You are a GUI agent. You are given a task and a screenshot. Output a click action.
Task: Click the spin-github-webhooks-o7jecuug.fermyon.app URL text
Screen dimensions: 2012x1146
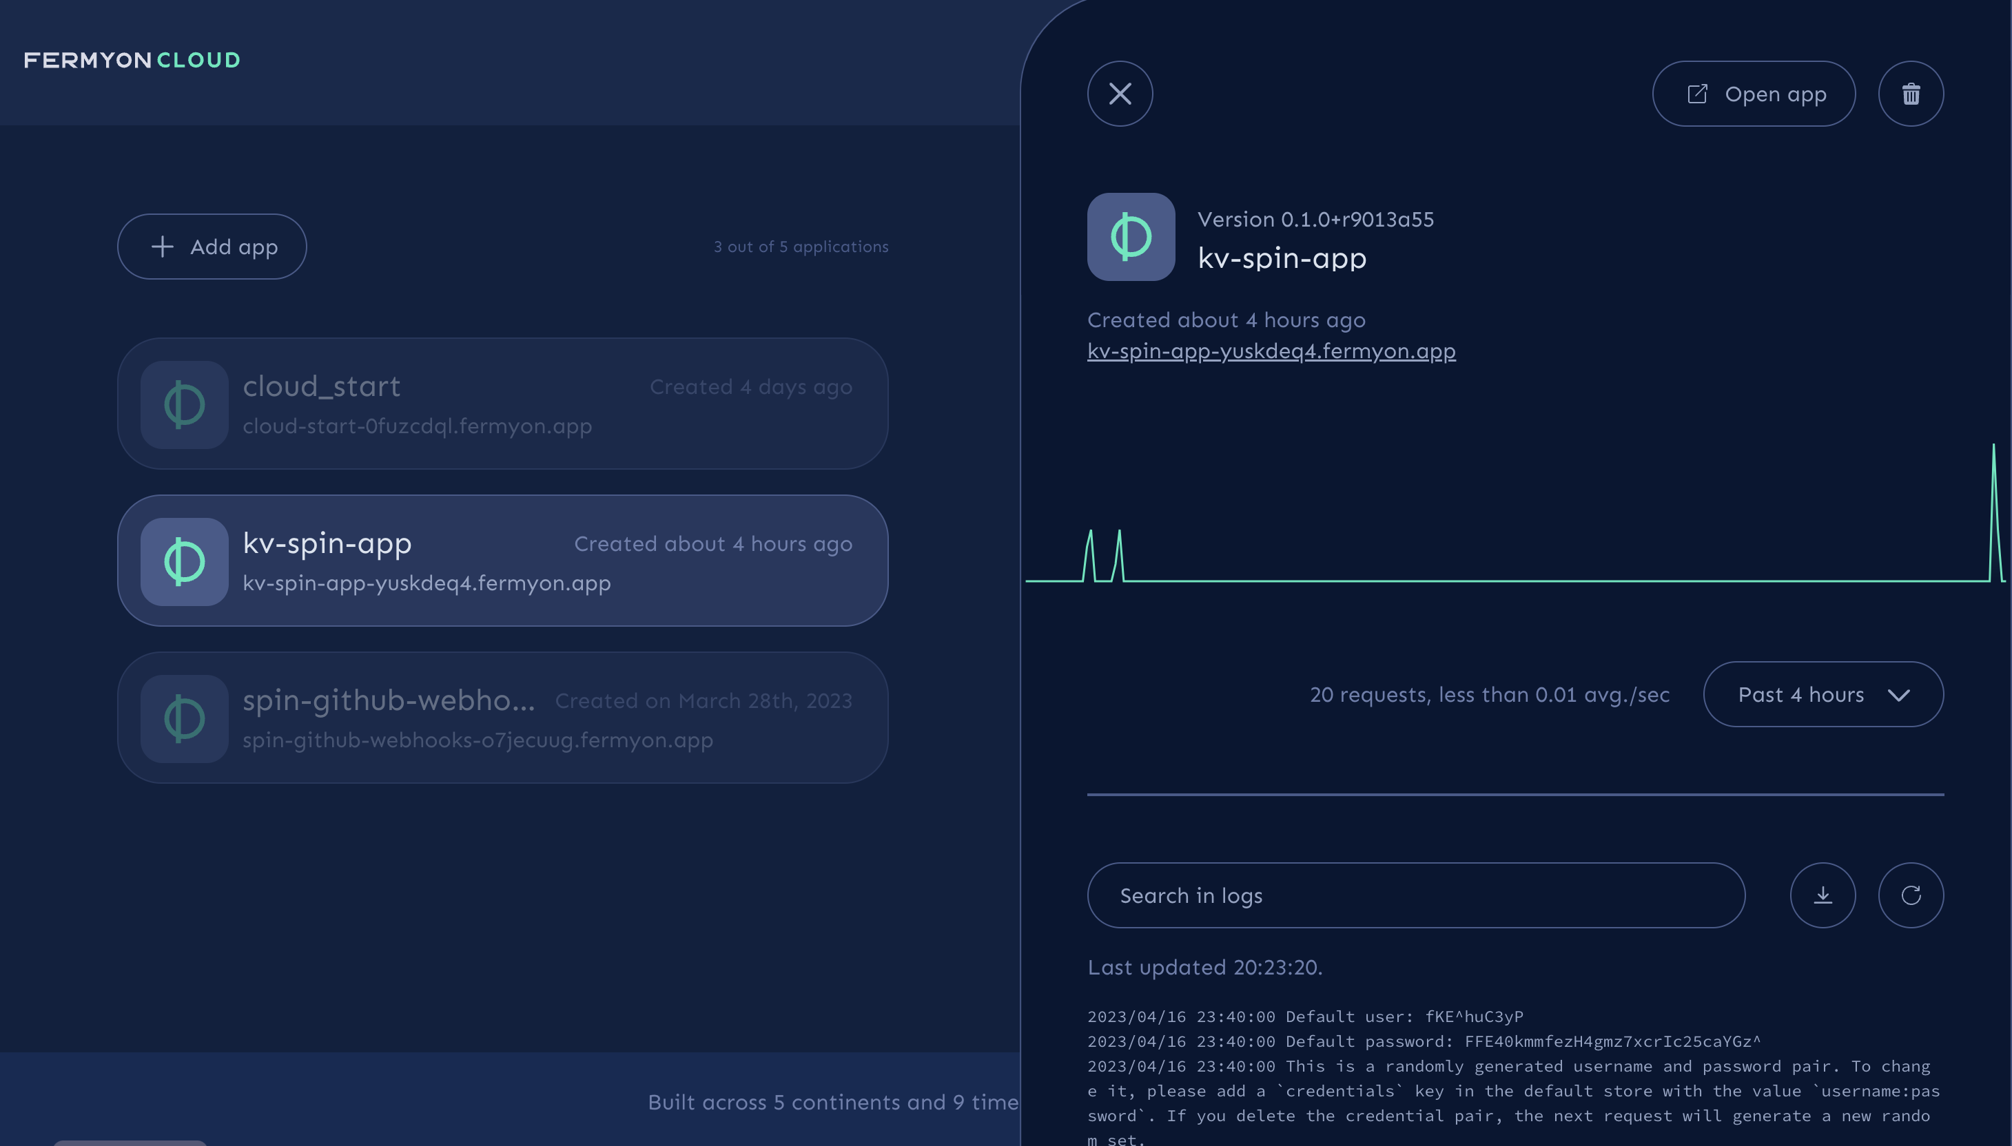[x=478, y=740]
